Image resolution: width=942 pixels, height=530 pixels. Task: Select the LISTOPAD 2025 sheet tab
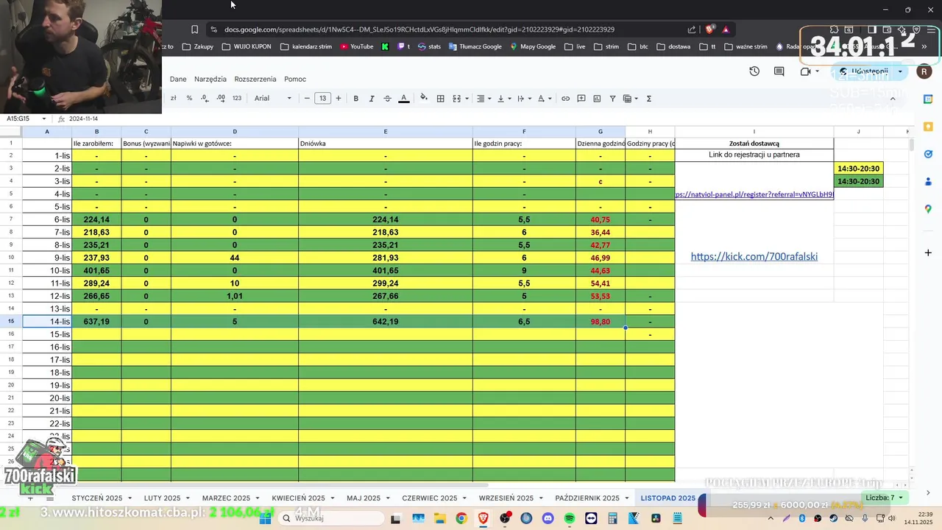click(667, 498)
